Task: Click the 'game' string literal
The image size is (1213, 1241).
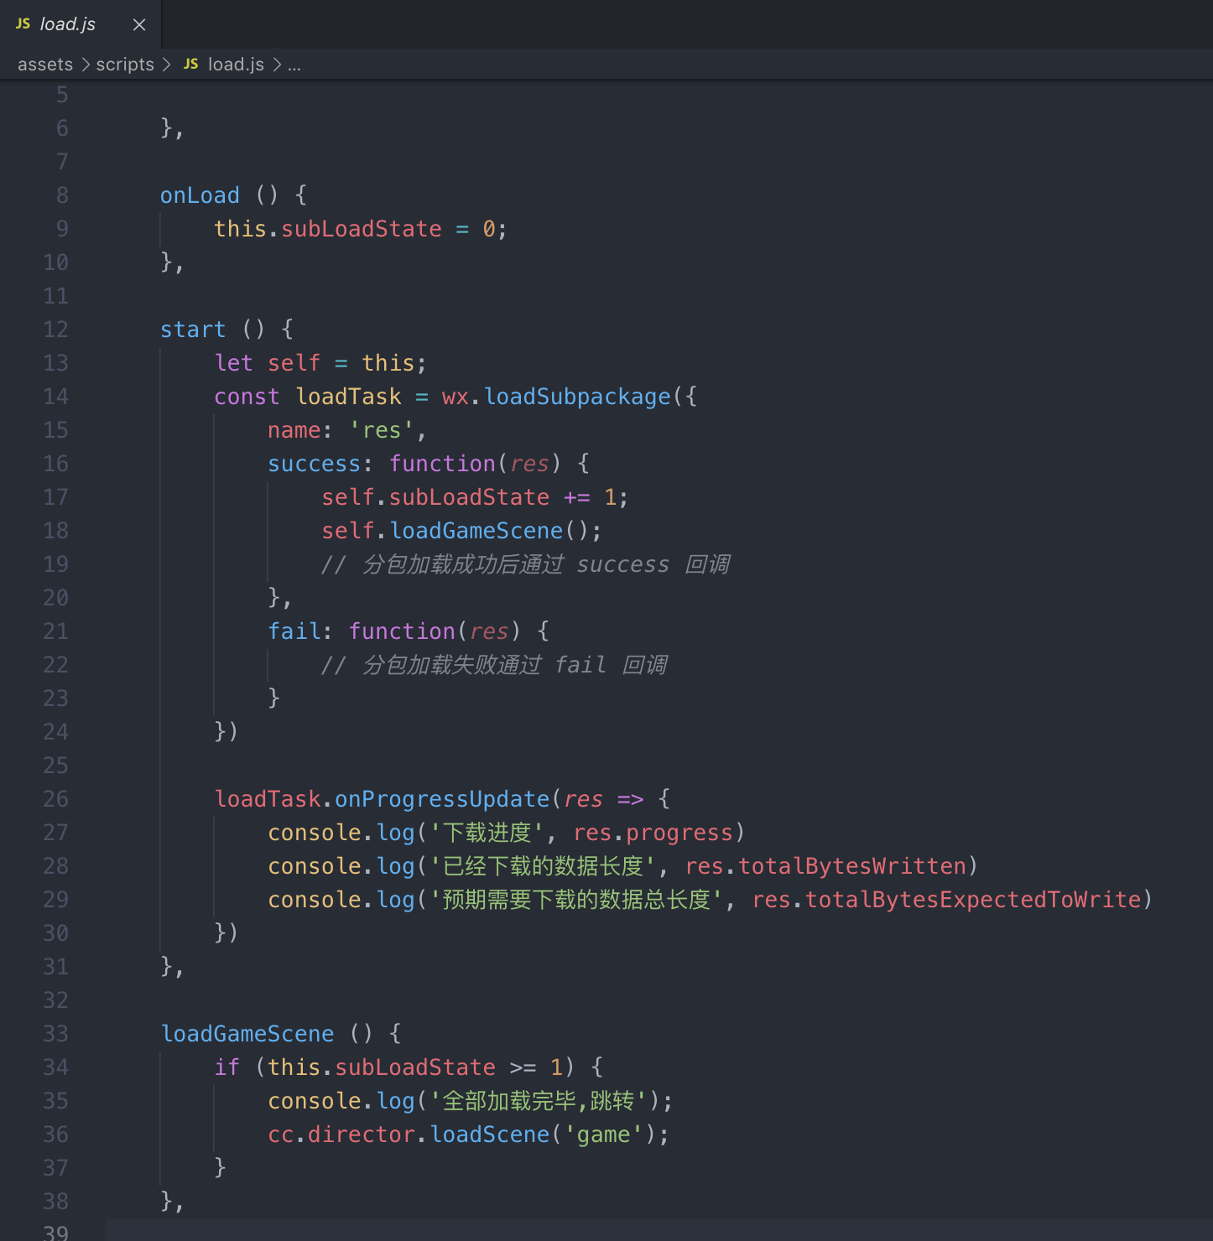Action: pyautogui.click(x=603, y=1135)
